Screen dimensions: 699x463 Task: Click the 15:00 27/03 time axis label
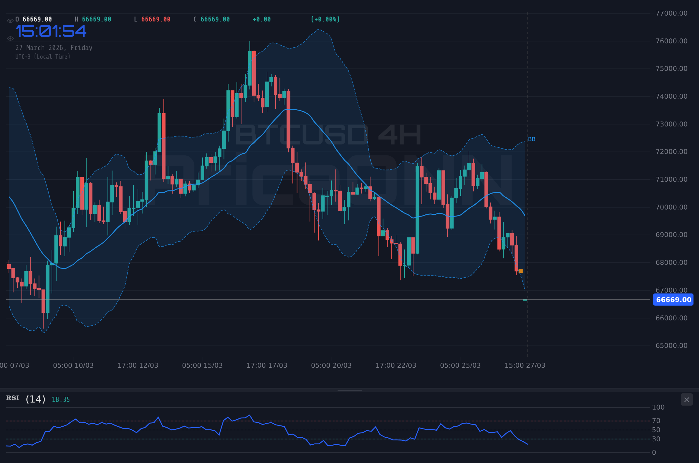tap(524, 365)
